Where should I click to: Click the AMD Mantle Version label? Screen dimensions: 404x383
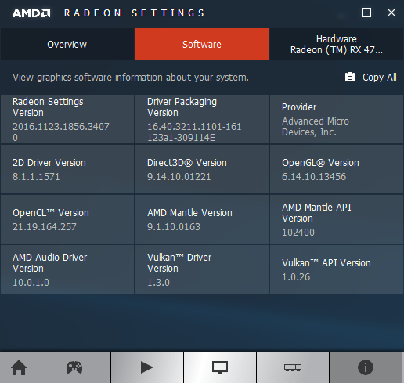[189, 213]
